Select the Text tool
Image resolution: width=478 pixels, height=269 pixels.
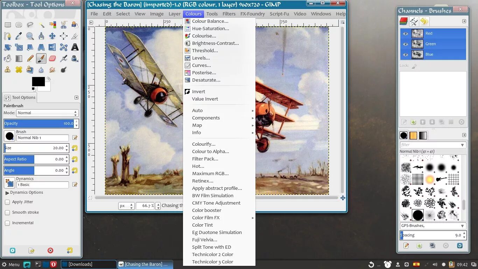point(75,47)
